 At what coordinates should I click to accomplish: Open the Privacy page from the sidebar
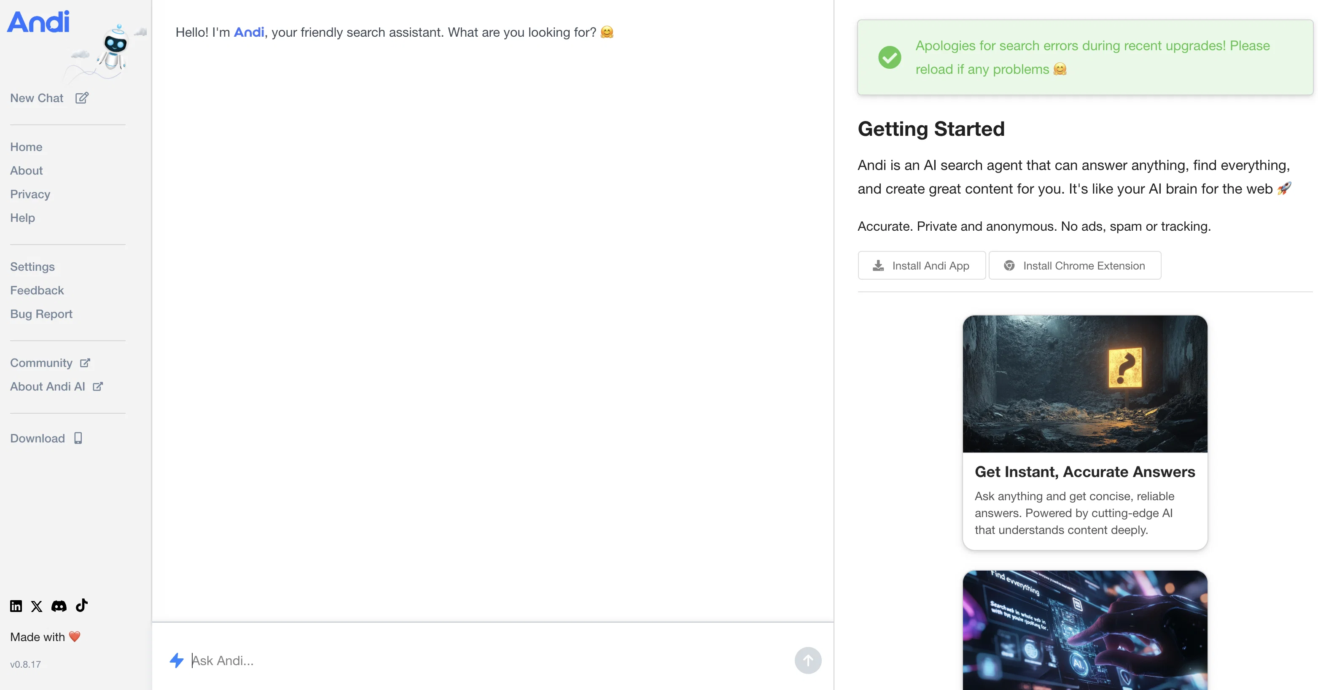[30, 194]
